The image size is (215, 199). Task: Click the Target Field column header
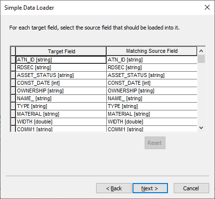61,51
